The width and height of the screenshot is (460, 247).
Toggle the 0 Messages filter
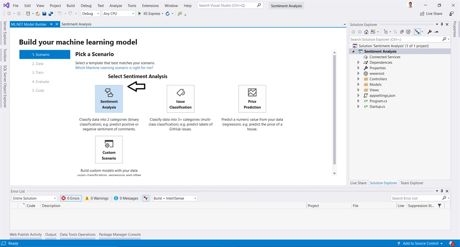coord(126,198)
